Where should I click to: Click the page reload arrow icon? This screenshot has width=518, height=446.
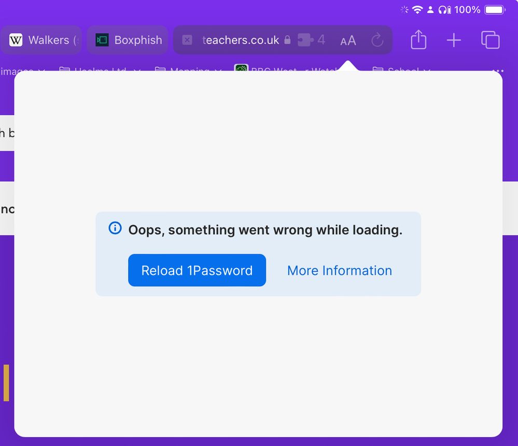pos(377,40)
